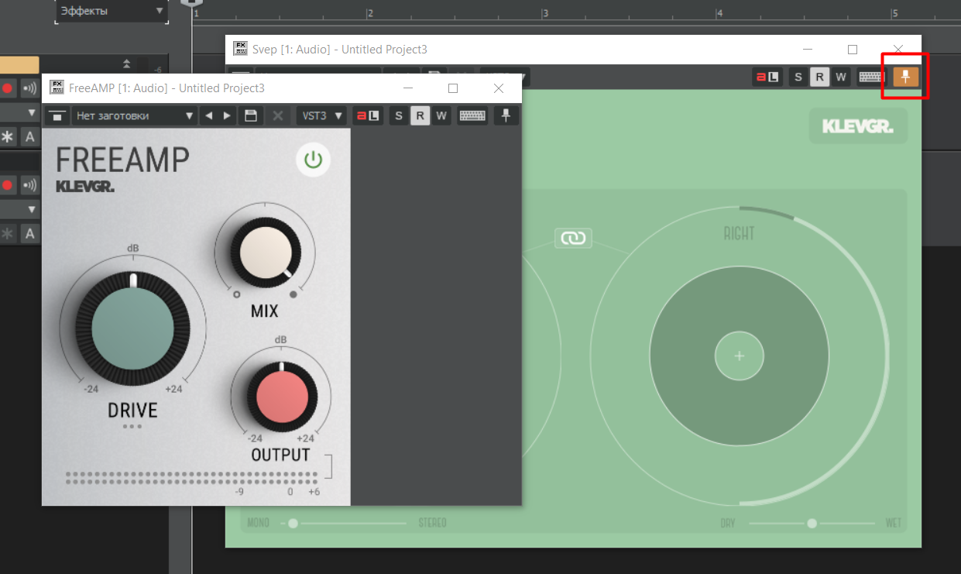Viewport: 961px width, 574px height.
Task: Arm record on the first track
Action: [x=8, y=88]
